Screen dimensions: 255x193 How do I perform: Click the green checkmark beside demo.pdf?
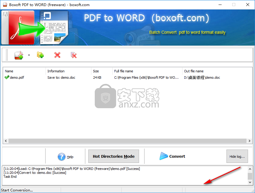coord(7,77)
